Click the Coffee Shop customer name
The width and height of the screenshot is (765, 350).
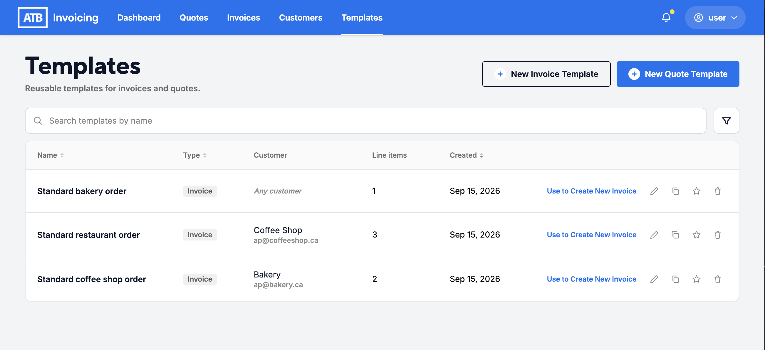click(x=278, y=230)
